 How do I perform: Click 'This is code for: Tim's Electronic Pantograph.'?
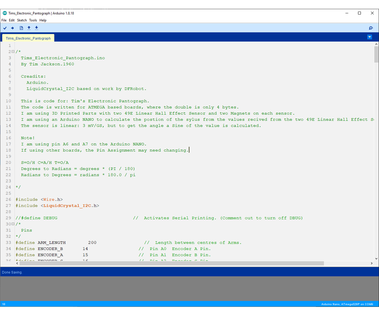(85, 101)
